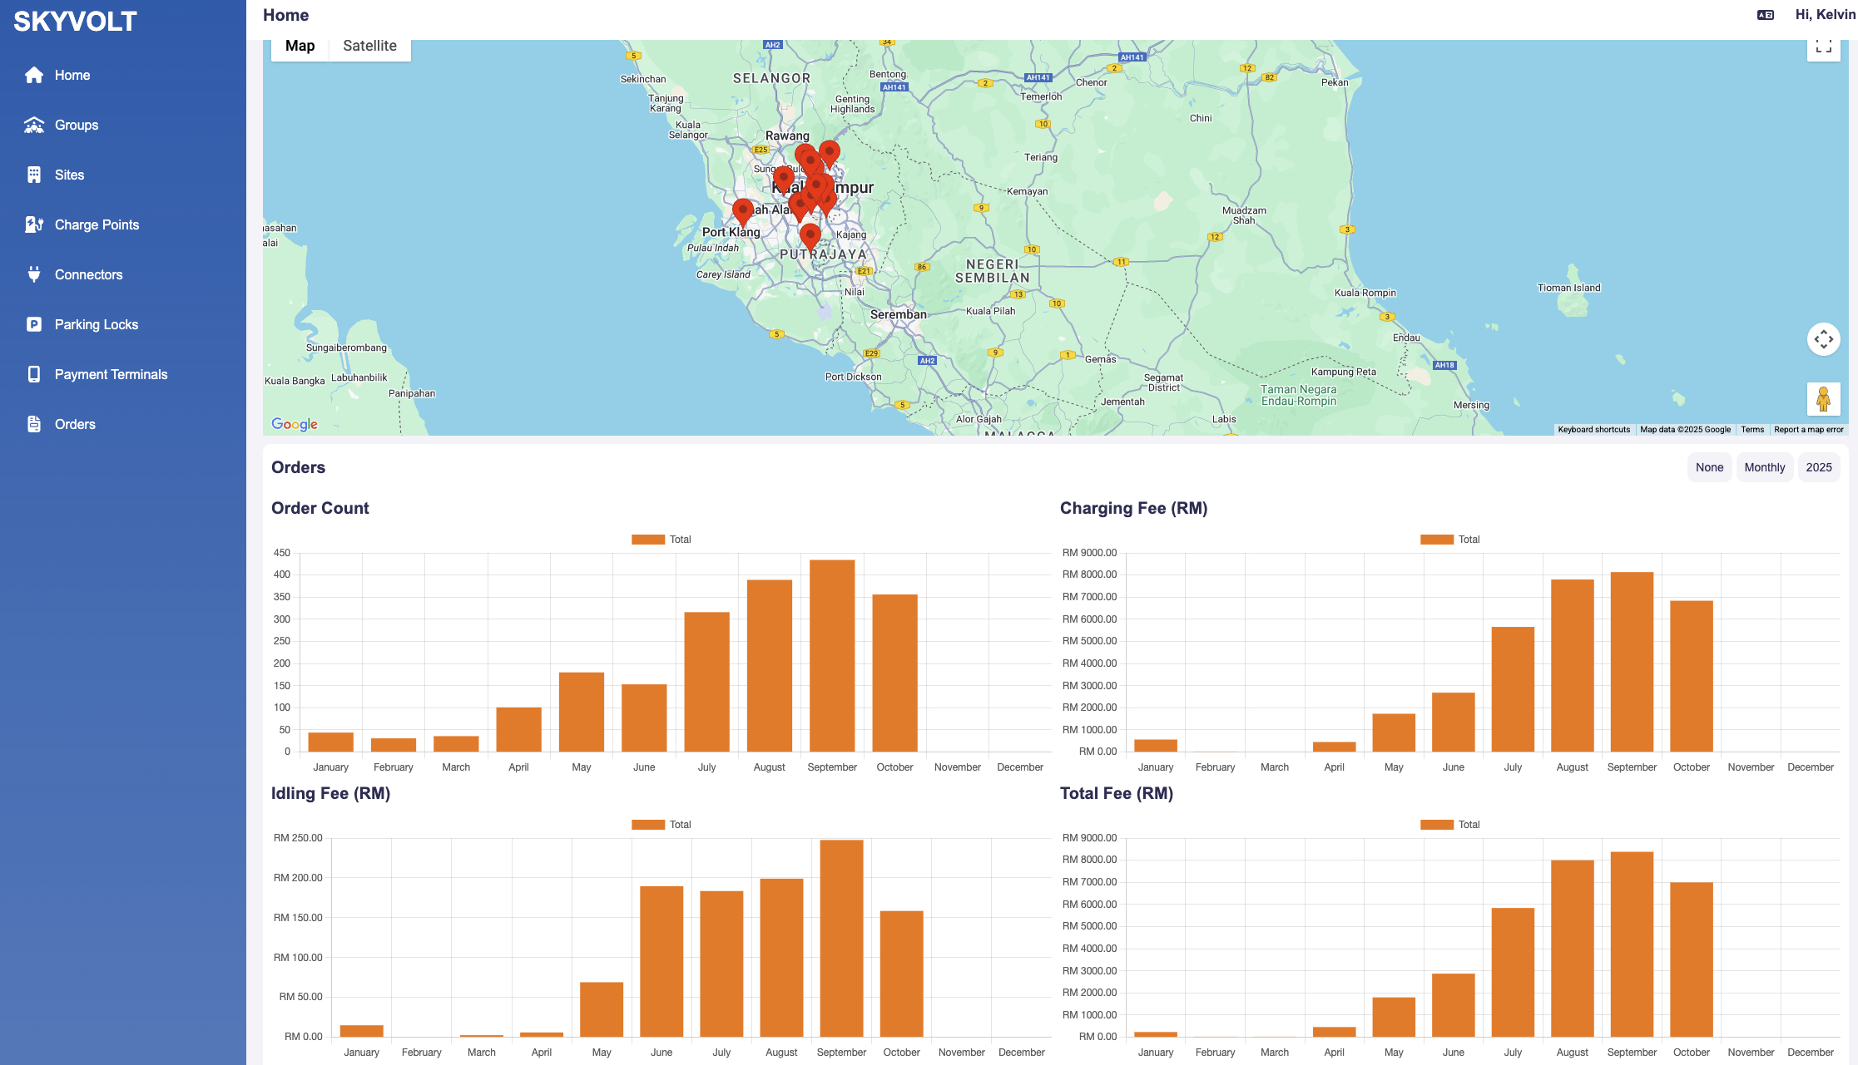Open the Monthly period selector

pos(1764,467)
